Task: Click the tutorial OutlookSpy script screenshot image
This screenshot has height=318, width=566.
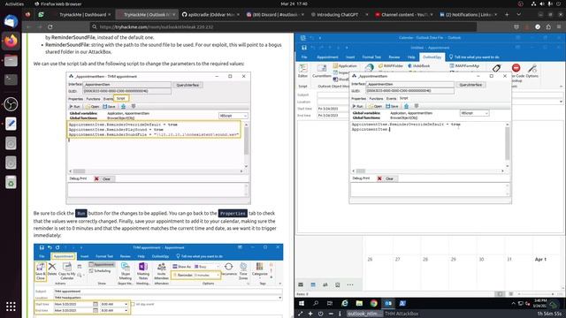Action: tap(158, 138)
